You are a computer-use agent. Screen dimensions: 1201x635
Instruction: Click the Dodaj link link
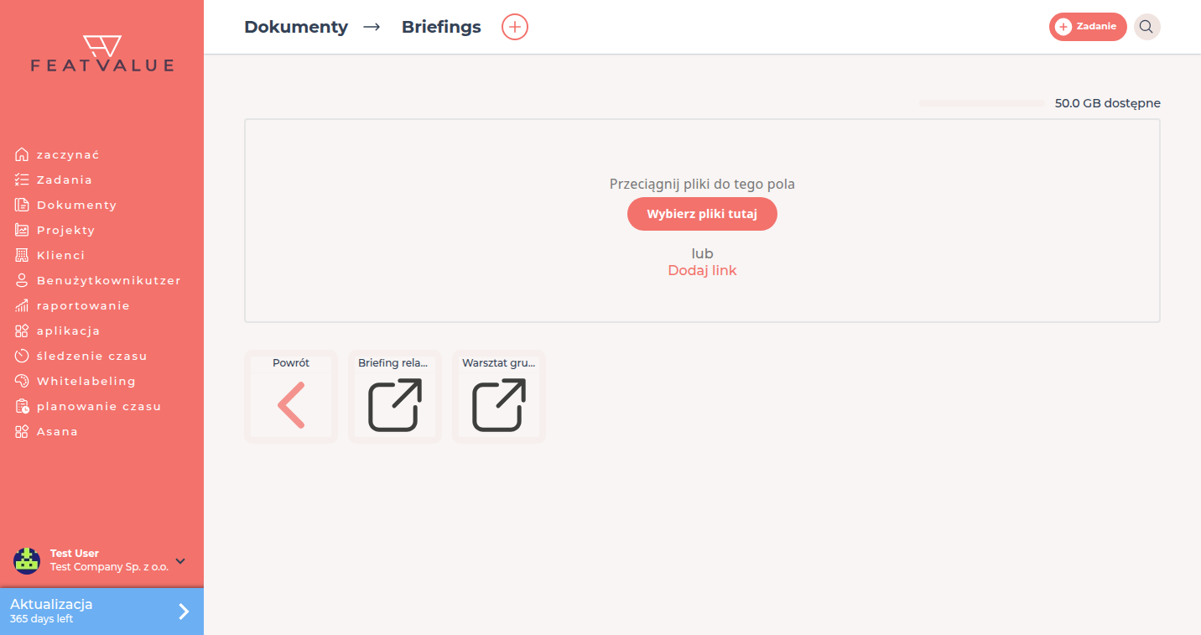click(702, 270)
